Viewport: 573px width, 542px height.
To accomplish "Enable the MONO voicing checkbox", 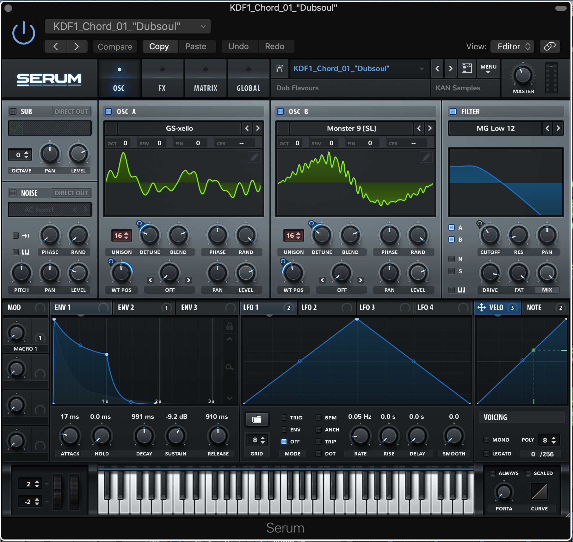I will (487, 440).
